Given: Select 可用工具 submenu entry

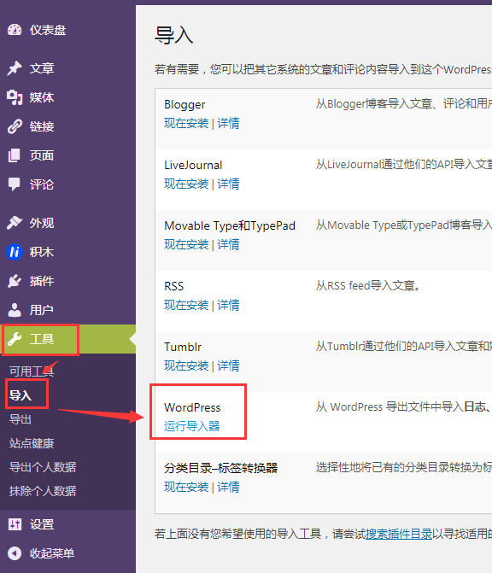Looking at the screenshot, I should click(32, 371).
